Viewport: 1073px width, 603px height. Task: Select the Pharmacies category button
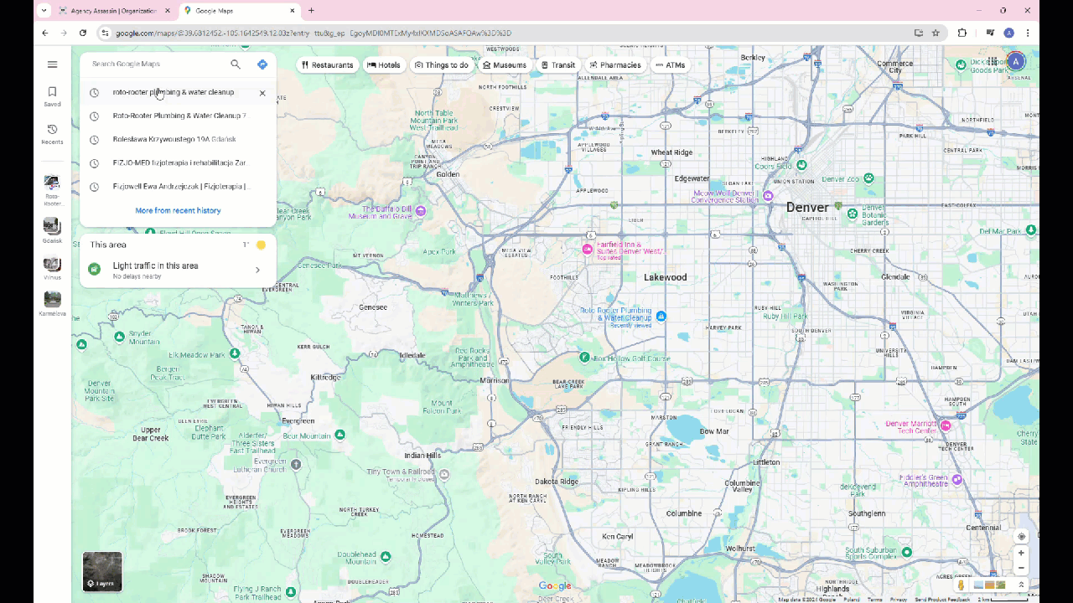pos(614,65)
